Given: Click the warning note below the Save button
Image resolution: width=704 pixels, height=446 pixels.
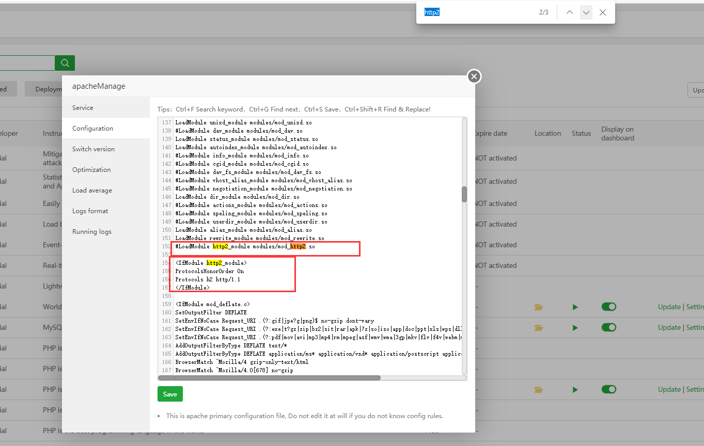Looking at the screenshot, I should (x=304, y=416).
